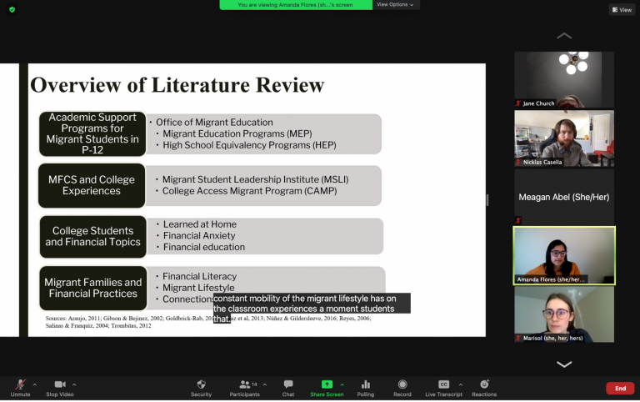Open the View Options dropdown
Screen dimensions: 640x402
pyautogui.click(x=394, y=4)
